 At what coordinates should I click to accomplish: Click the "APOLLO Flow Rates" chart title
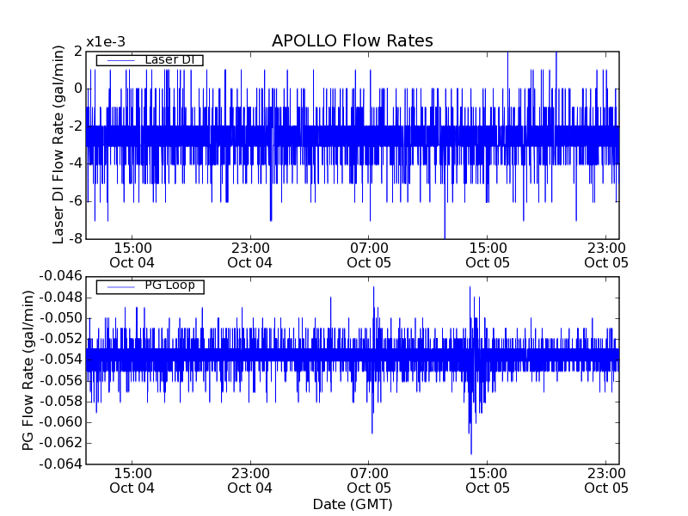pyautogui.click(x=353, y=40)
